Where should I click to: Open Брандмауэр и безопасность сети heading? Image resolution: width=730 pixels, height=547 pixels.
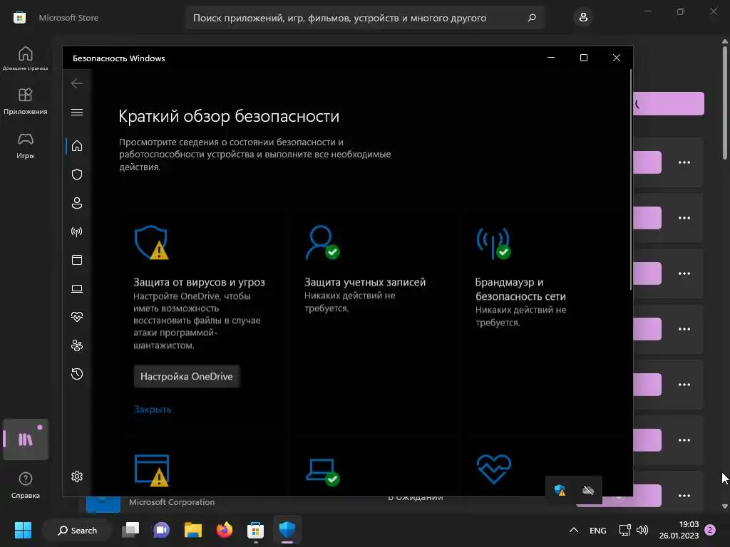click(520, 289)
